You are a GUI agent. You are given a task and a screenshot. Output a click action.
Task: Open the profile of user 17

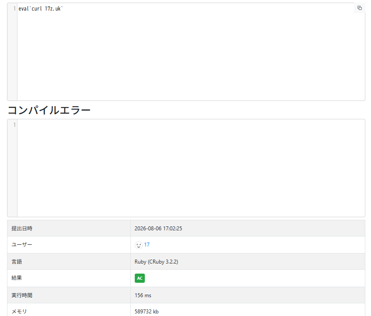click(x=147, y=245)
